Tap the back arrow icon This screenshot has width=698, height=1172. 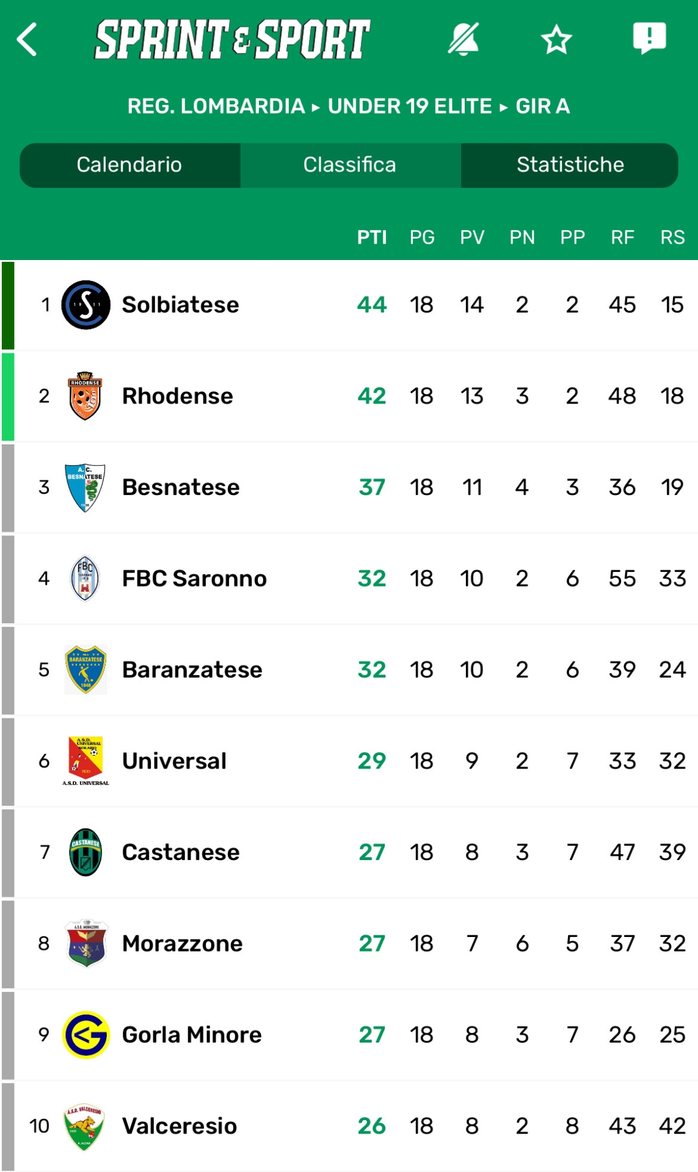27,40
